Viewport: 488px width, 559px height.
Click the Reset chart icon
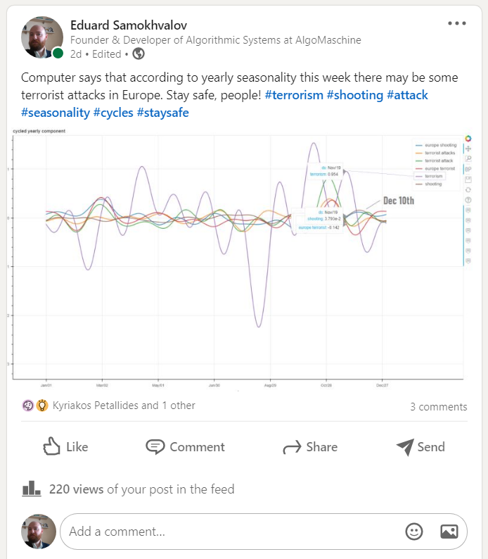468,189
